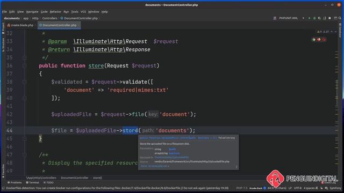
Task: Select the PHPUNIT.XML run configuration
Action: 288,18
